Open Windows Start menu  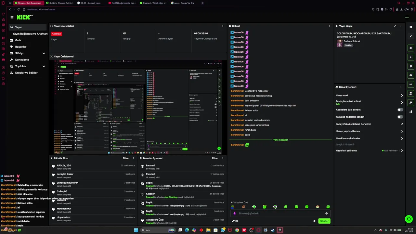[x=136, y=230]
